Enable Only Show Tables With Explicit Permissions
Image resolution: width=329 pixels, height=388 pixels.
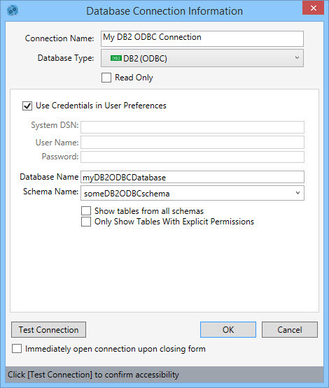coord(86,222)
